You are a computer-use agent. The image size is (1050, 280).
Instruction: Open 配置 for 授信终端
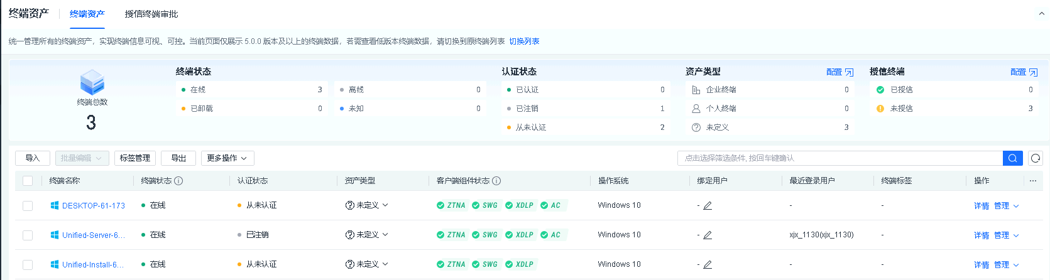[x=1024, y=72]
